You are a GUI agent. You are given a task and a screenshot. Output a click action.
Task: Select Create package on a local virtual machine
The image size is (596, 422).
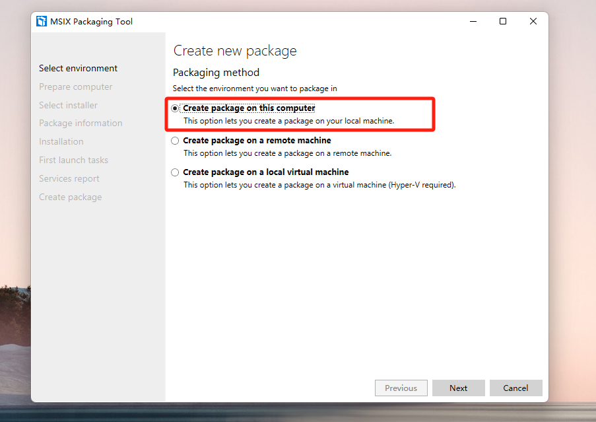coord(175,172)
